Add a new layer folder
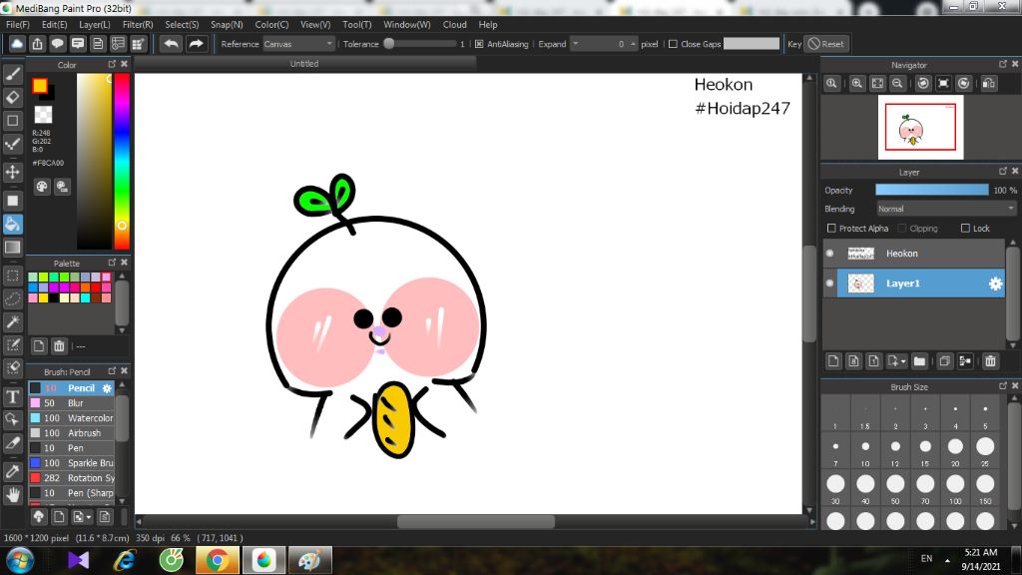The height and width of the screenshot is (575, 1022). 919,361
